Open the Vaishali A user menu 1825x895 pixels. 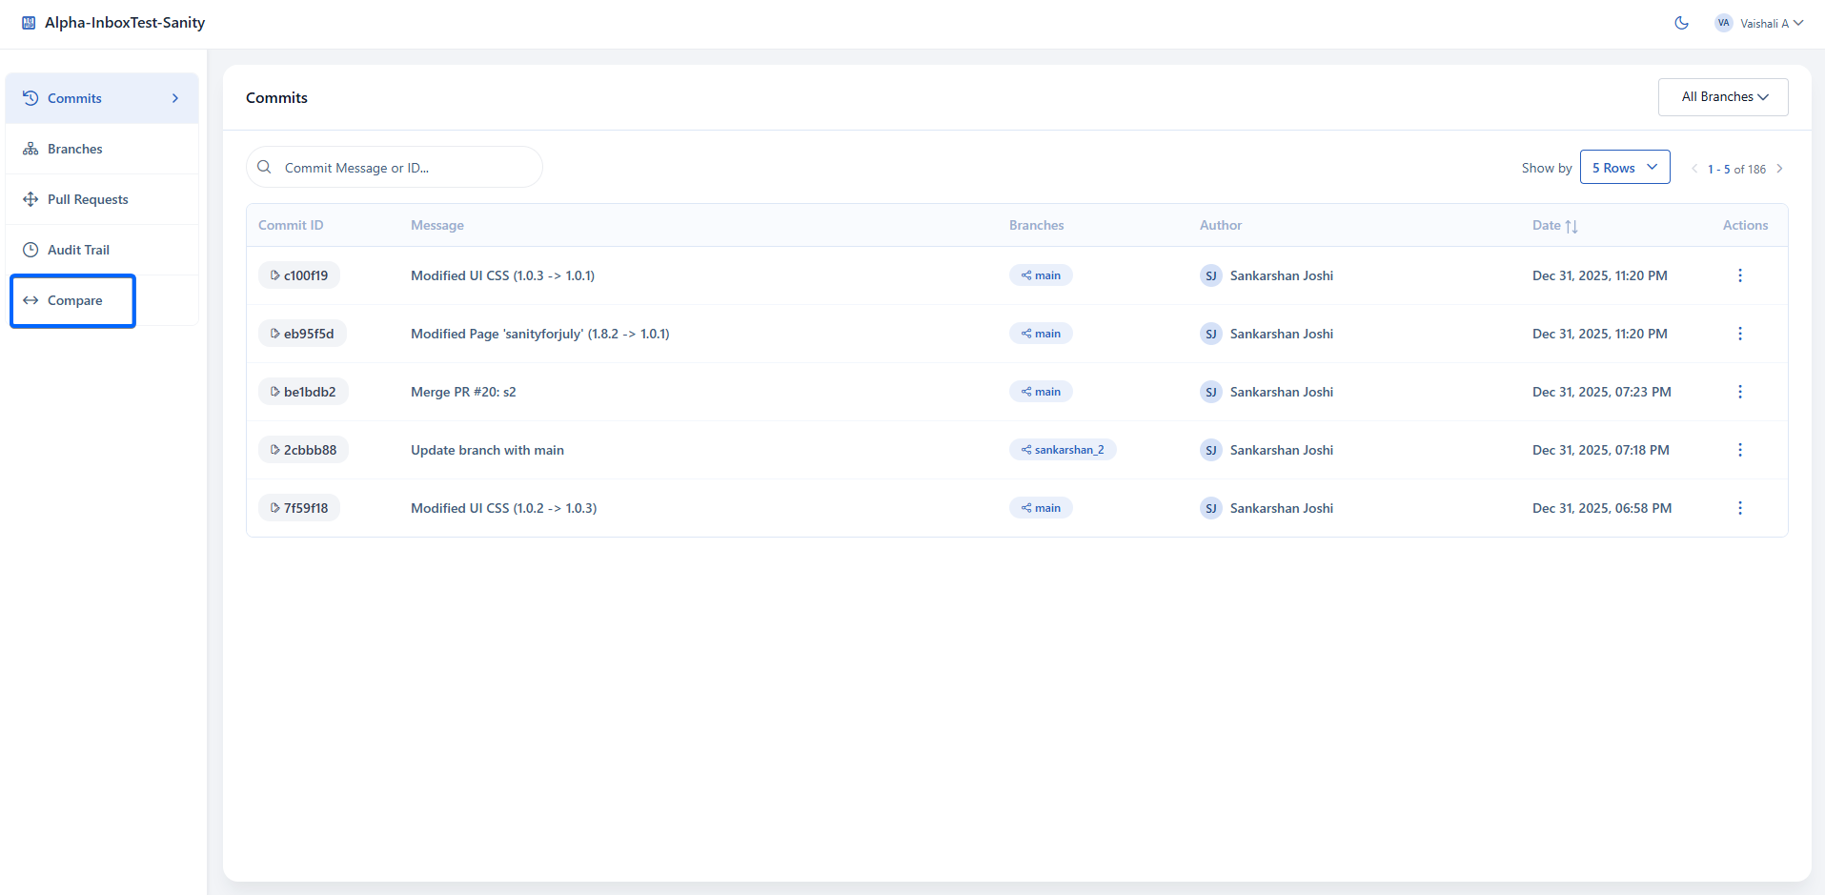(x=1759, y=23)
